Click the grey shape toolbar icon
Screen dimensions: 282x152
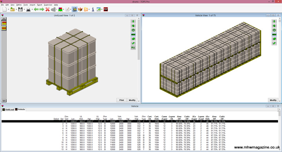click(53, 9)
